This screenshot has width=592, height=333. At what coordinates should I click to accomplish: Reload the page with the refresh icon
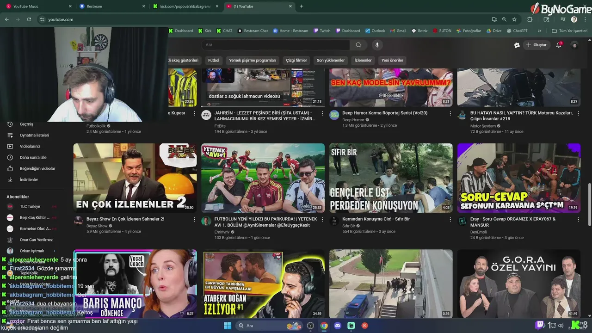[29, 19]
